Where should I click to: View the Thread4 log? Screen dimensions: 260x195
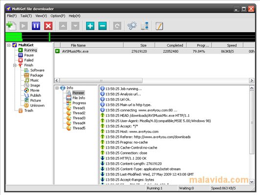pyautogui.click(x=79, y=123)
